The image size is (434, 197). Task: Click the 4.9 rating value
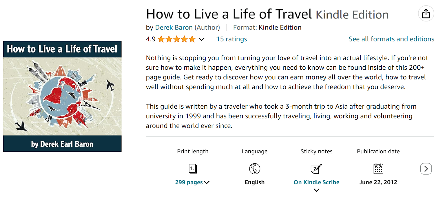click(x=150, y=39)
